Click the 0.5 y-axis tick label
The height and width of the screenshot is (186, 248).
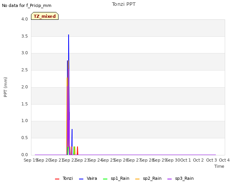point(24,138)
